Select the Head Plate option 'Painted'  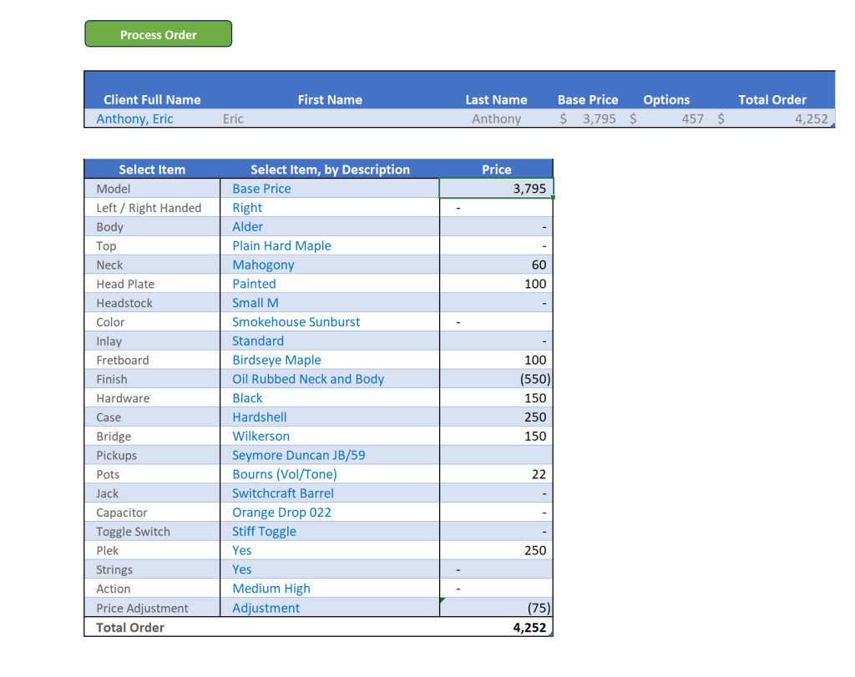pyautogui.click(x=330, y=284)
